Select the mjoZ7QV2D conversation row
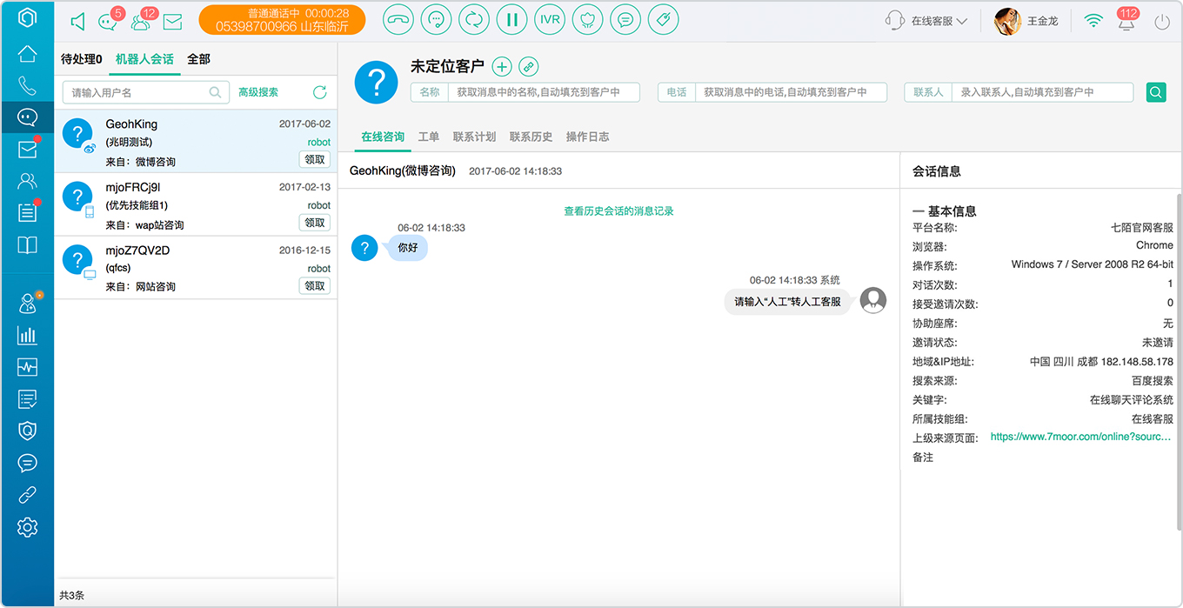 (196, 268)
